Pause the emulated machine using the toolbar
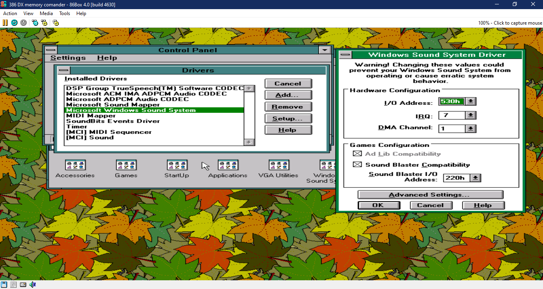The image size is (543, 289). tap(5, 23)
